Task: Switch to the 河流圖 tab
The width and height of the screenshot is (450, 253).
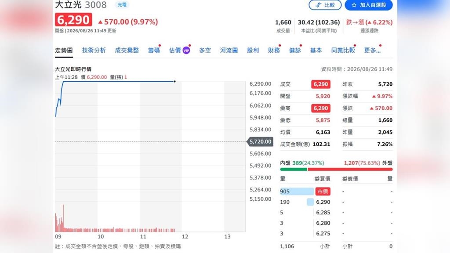Action: [x=229, y=50]
